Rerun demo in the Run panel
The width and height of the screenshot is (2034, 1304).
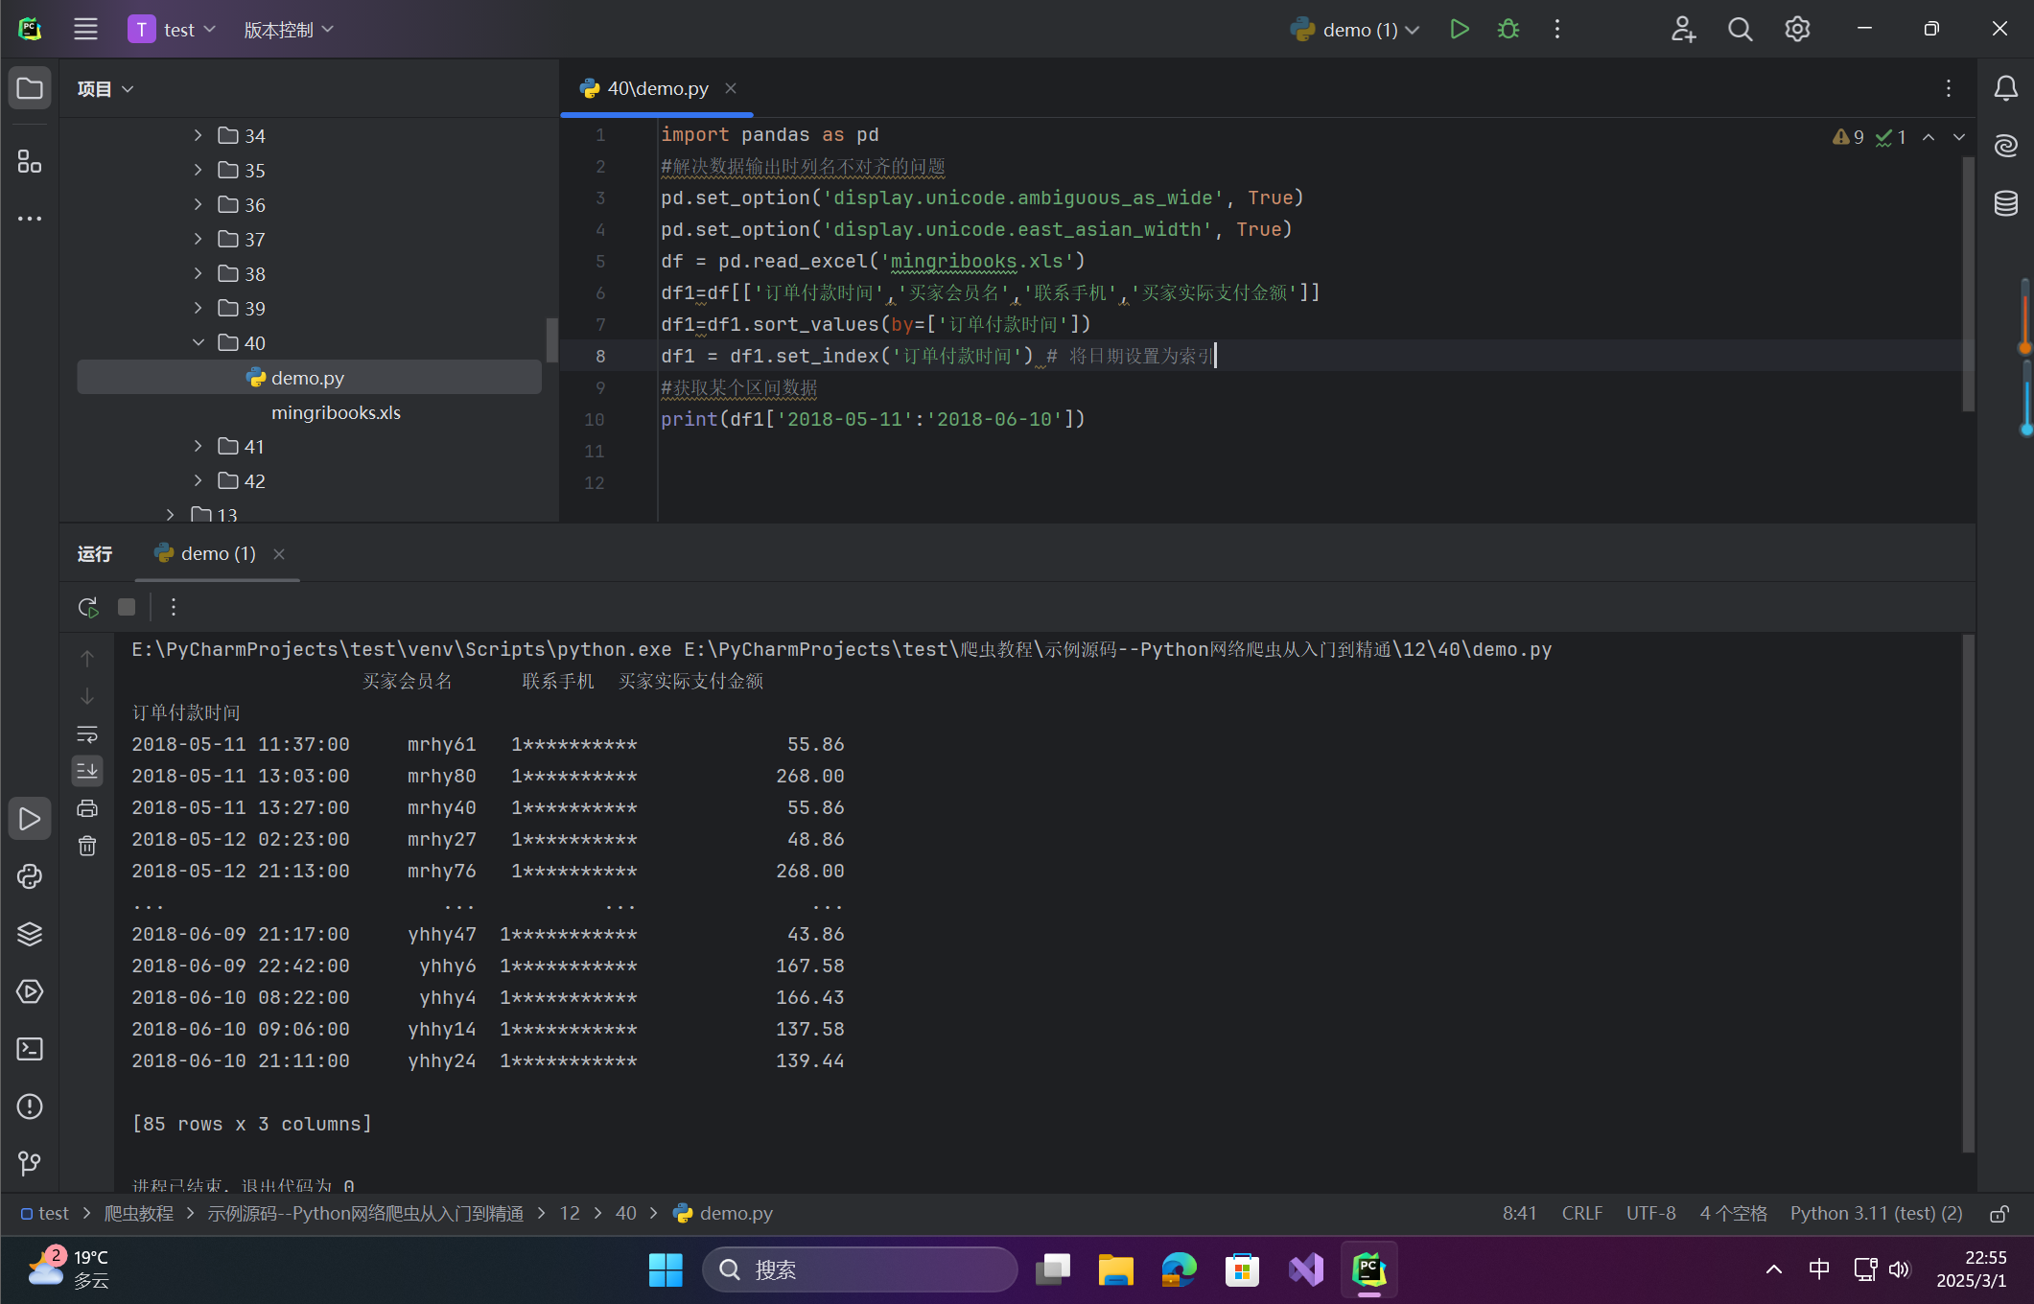coord(87,607)
